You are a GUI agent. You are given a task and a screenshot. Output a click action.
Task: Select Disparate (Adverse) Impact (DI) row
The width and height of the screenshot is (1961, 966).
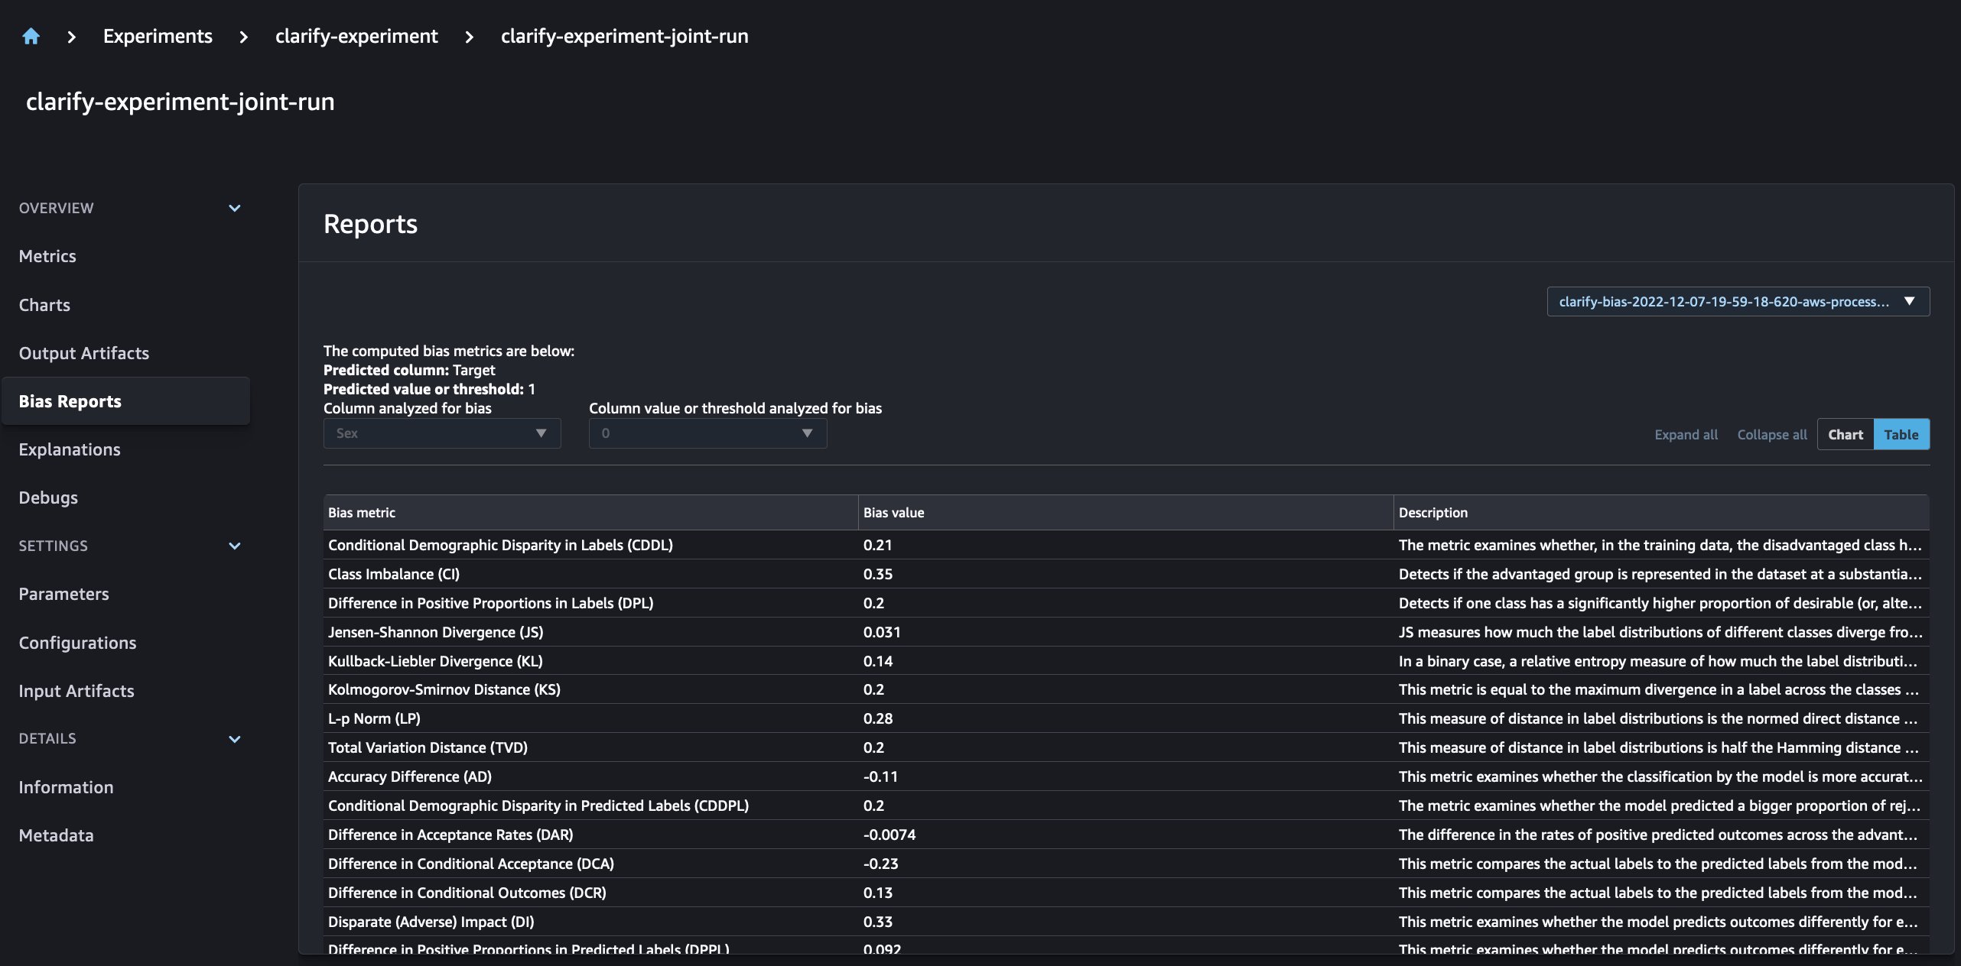(x=431, y=922)
